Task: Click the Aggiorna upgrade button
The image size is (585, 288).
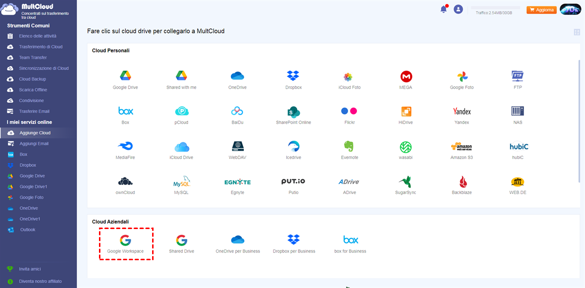Action: coord(541,10)
